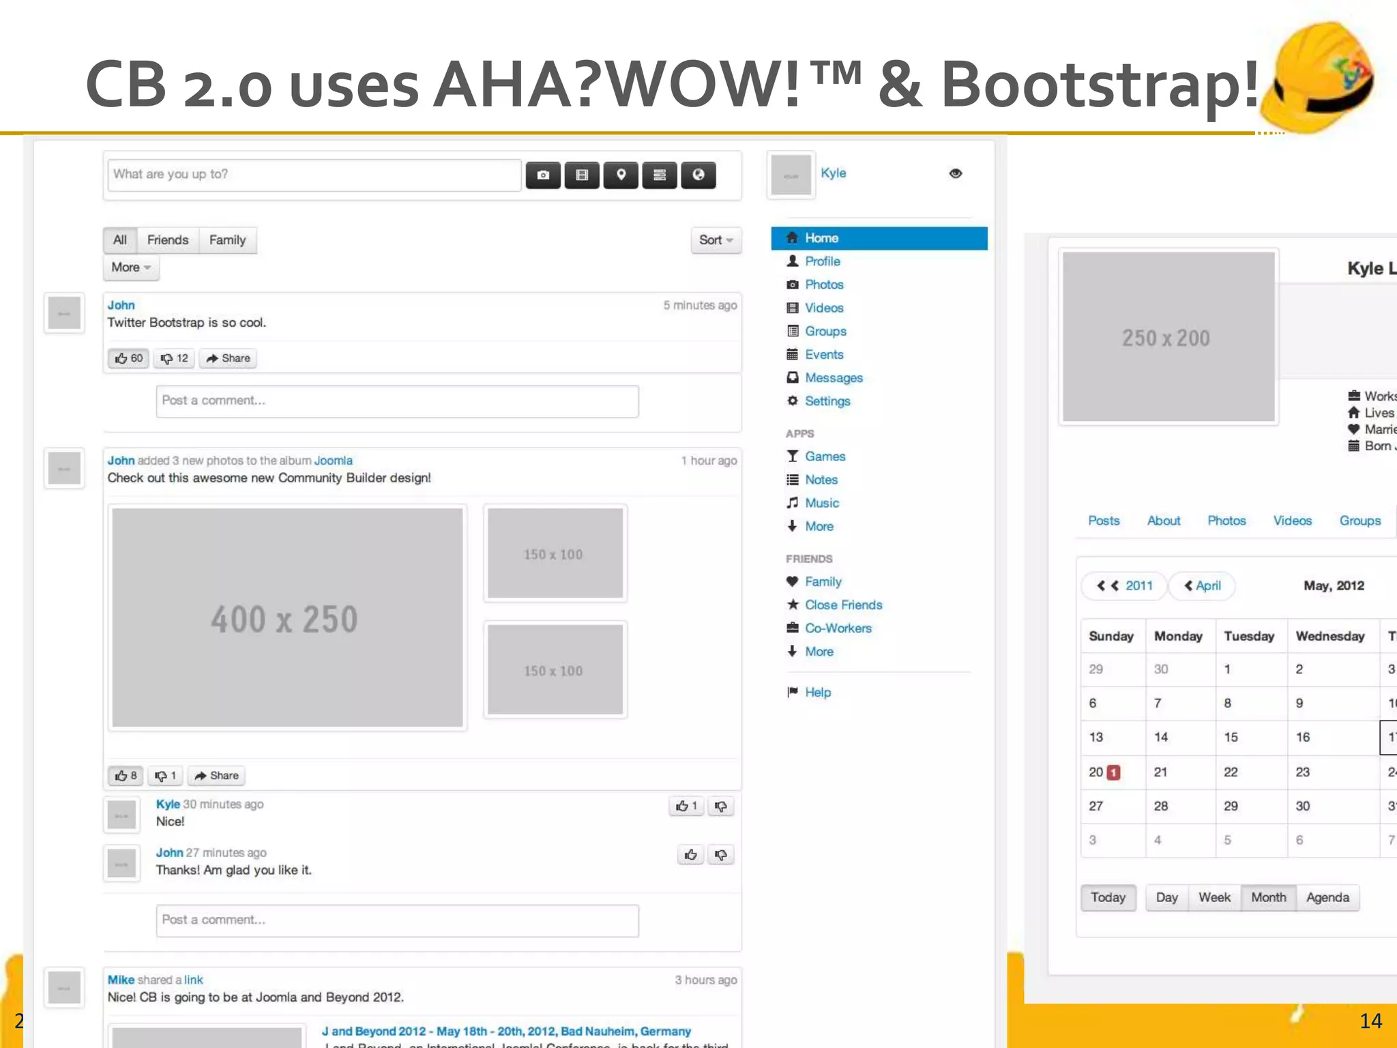1397x1048 pixels.
Task: Click comment box under Joomla album post
Action: [x=397, y=920]
